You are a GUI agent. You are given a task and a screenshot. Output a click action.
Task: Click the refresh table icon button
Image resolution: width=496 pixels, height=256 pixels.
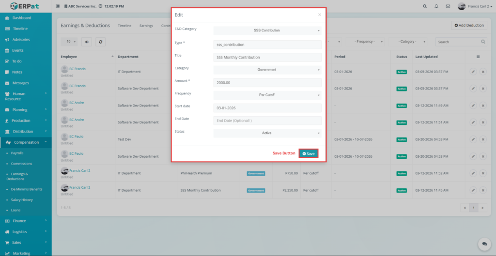101,42
